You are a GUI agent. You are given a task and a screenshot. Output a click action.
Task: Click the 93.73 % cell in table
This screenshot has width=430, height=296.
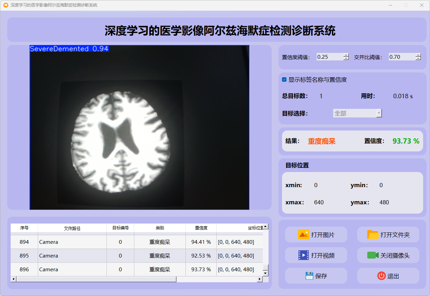point(201,270)
